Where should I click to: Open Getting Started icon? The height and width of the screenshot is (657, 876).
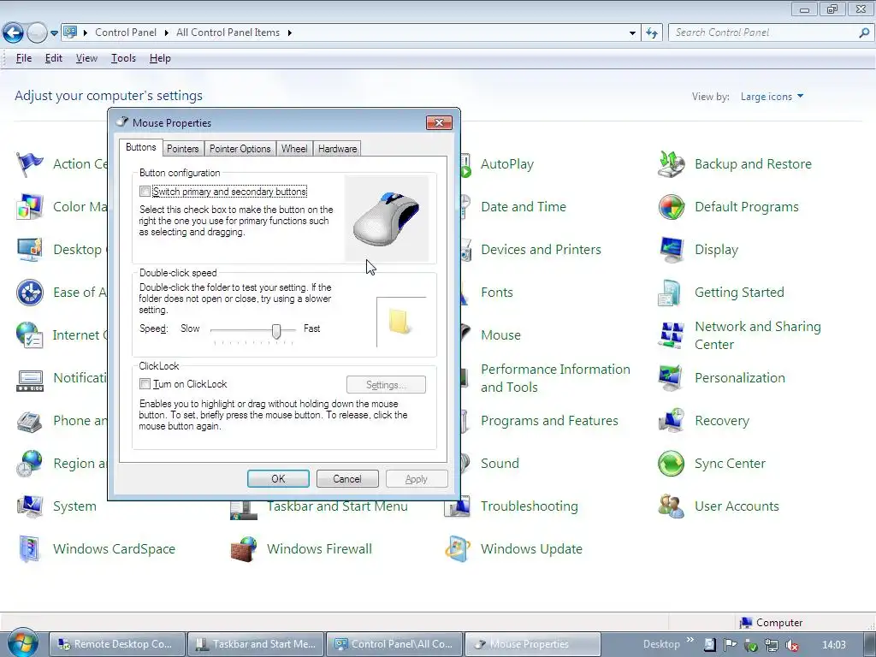pyautogui.click(x=671, y=293)
